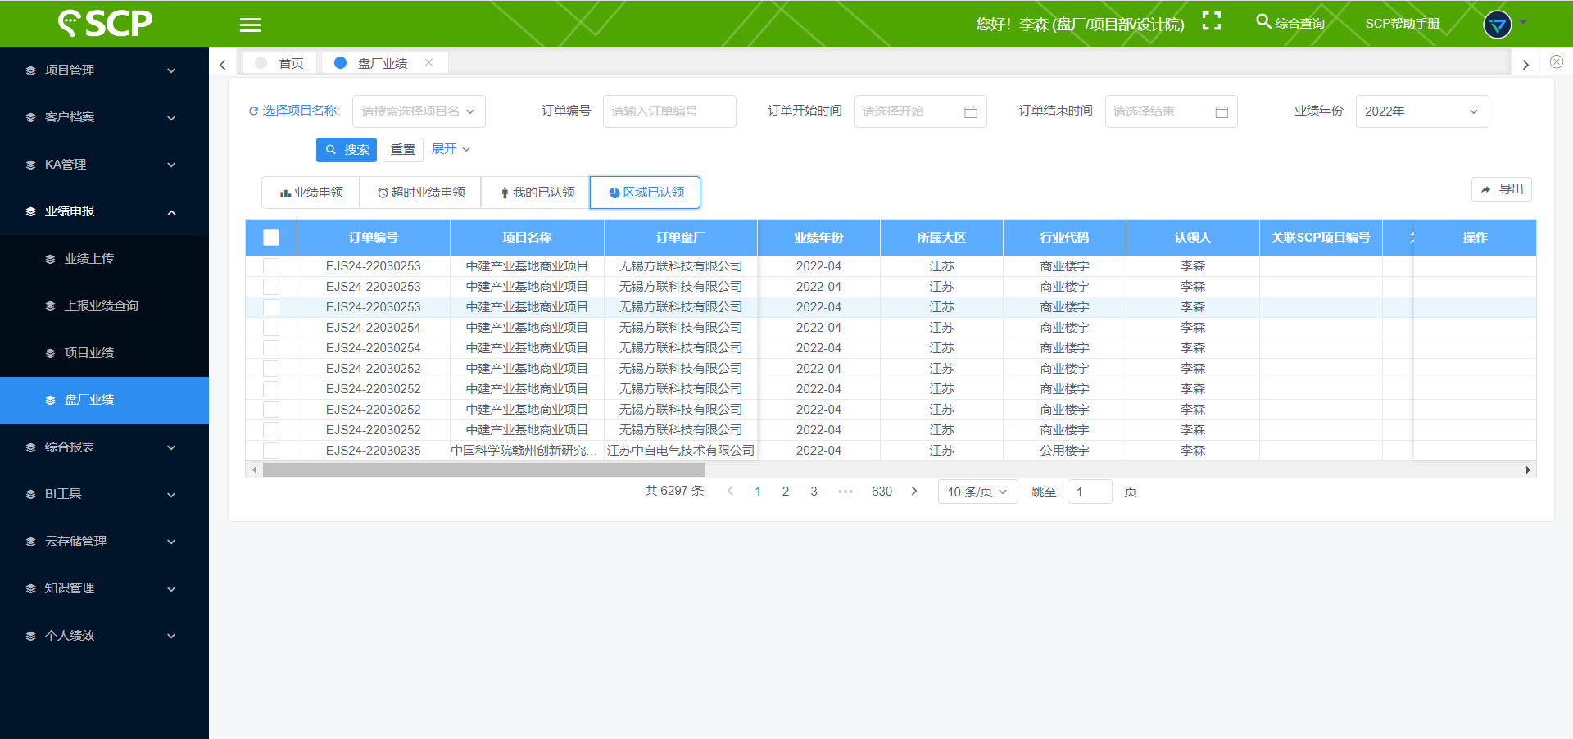
Task: Open the 10 条/页 page size dropdown
Action: point(978,492)
